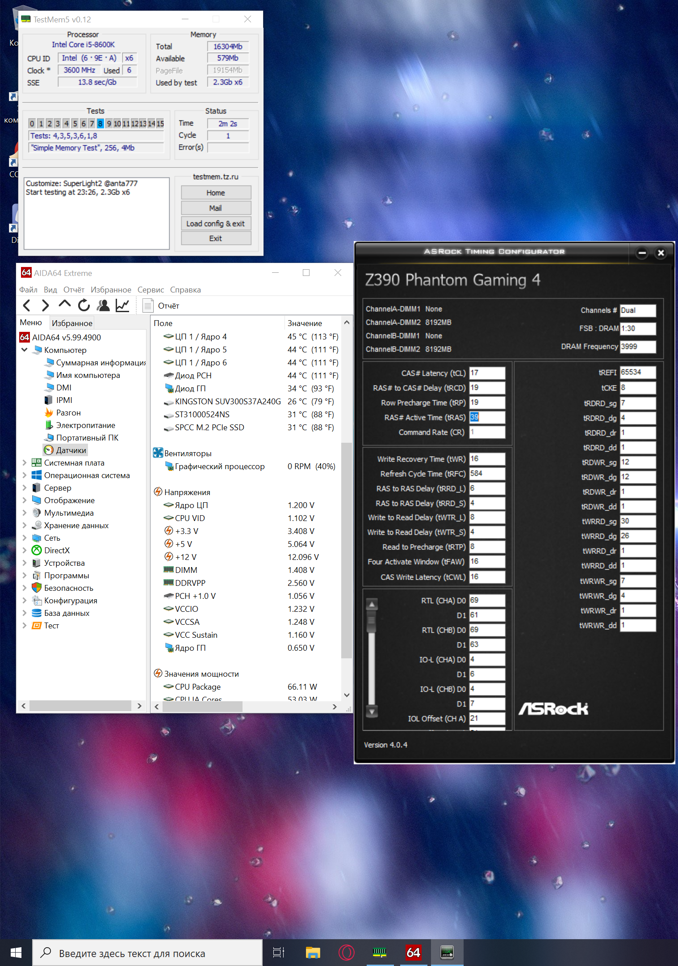
Task: Open the Файл menu in AIDA64
Action: coord(28,290)
